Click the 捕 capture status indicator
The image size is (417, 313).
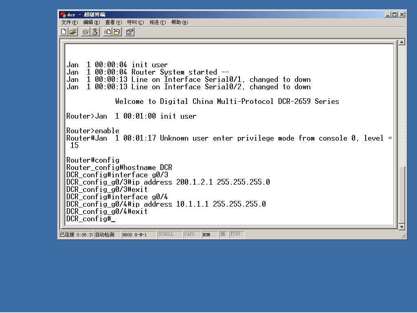(x=223, y=234)
